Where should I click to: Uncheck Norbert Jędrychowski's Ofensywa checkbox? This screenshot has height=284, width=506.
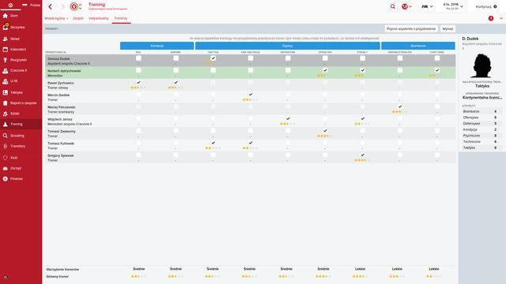click(325, 70)
